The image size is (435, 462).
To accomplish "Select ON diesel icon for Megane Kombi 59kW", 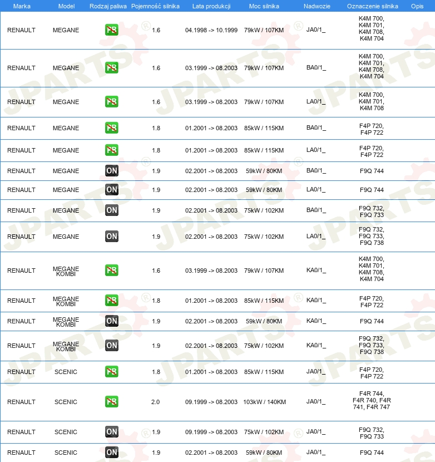I will click(112, 321).
